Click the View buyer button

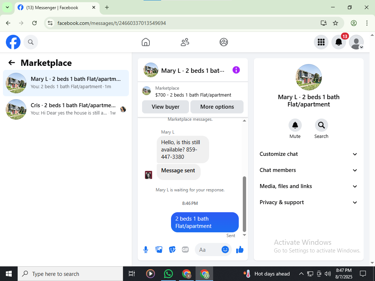pyautogui.click(x=166, y=107)
